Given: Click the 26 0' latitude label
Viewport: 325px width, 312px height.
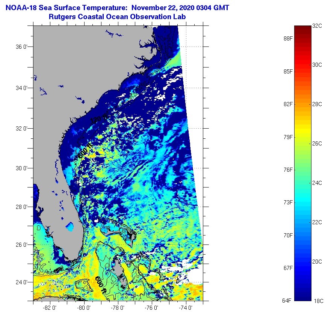Looking at the screenshot, I should 21,245.
